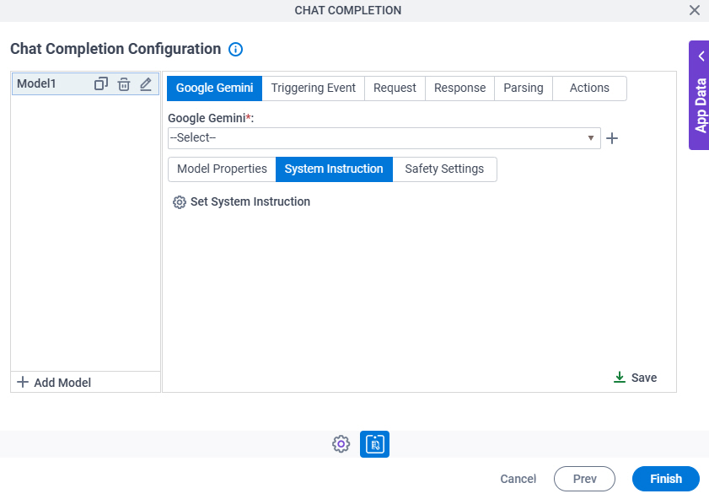Select the Actions tab
The height and width of the screenshot is (499, 709).
click(589, 89)
